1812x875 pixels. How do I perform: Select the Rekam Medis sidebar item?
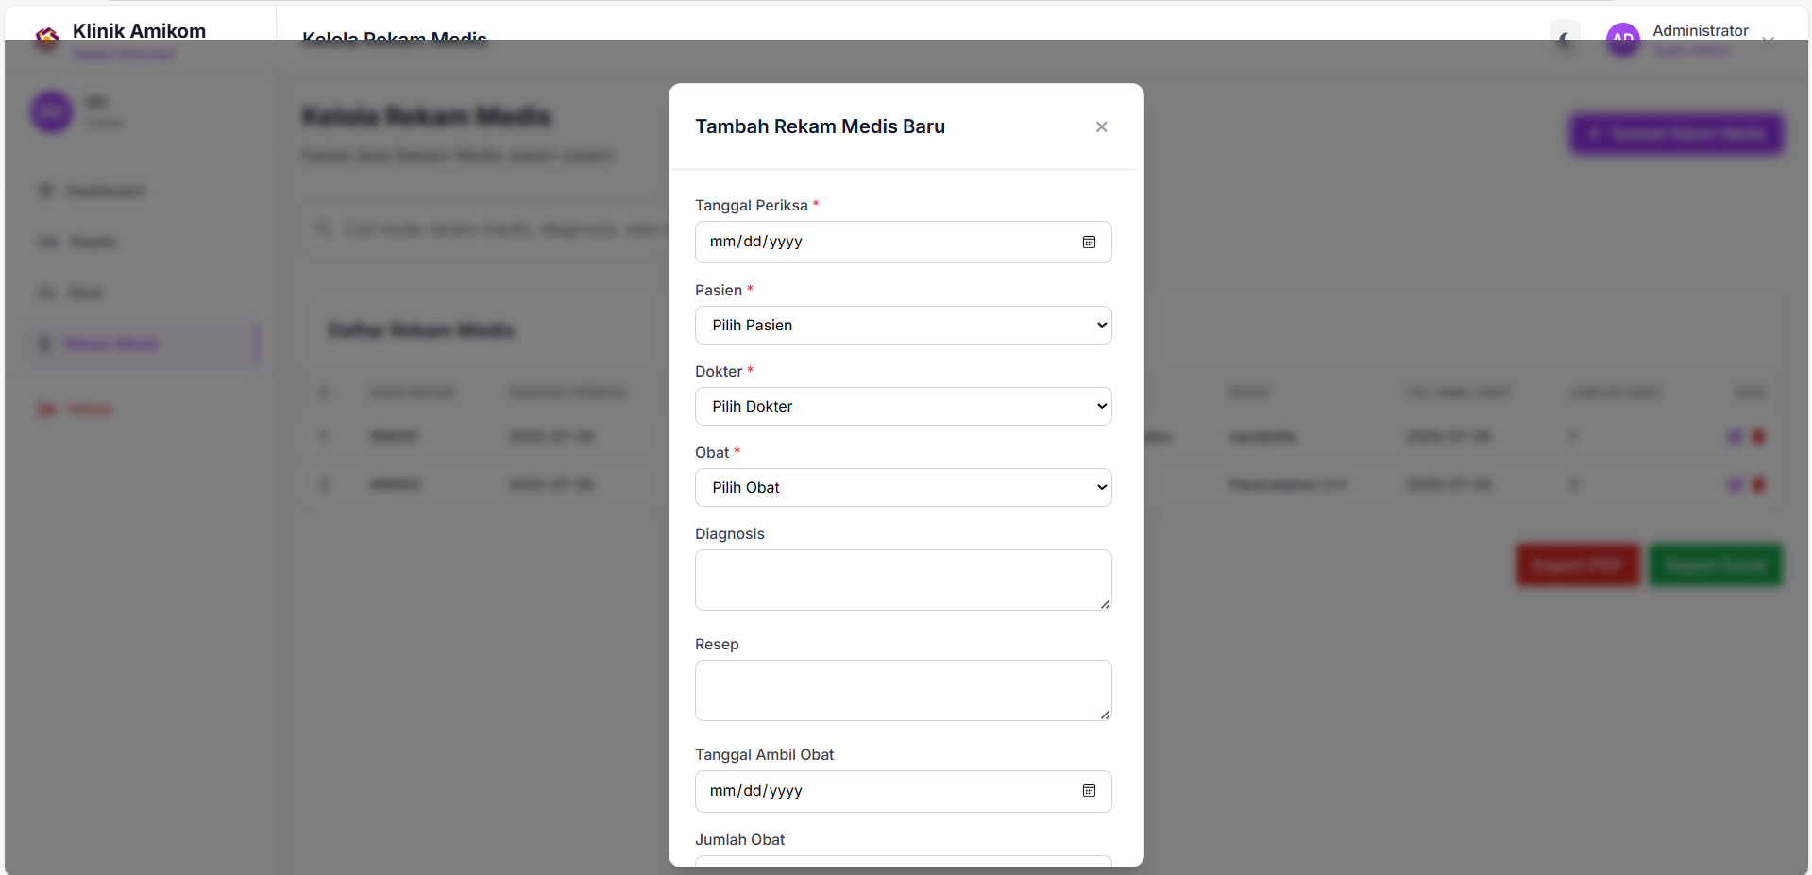pos(111,344)
